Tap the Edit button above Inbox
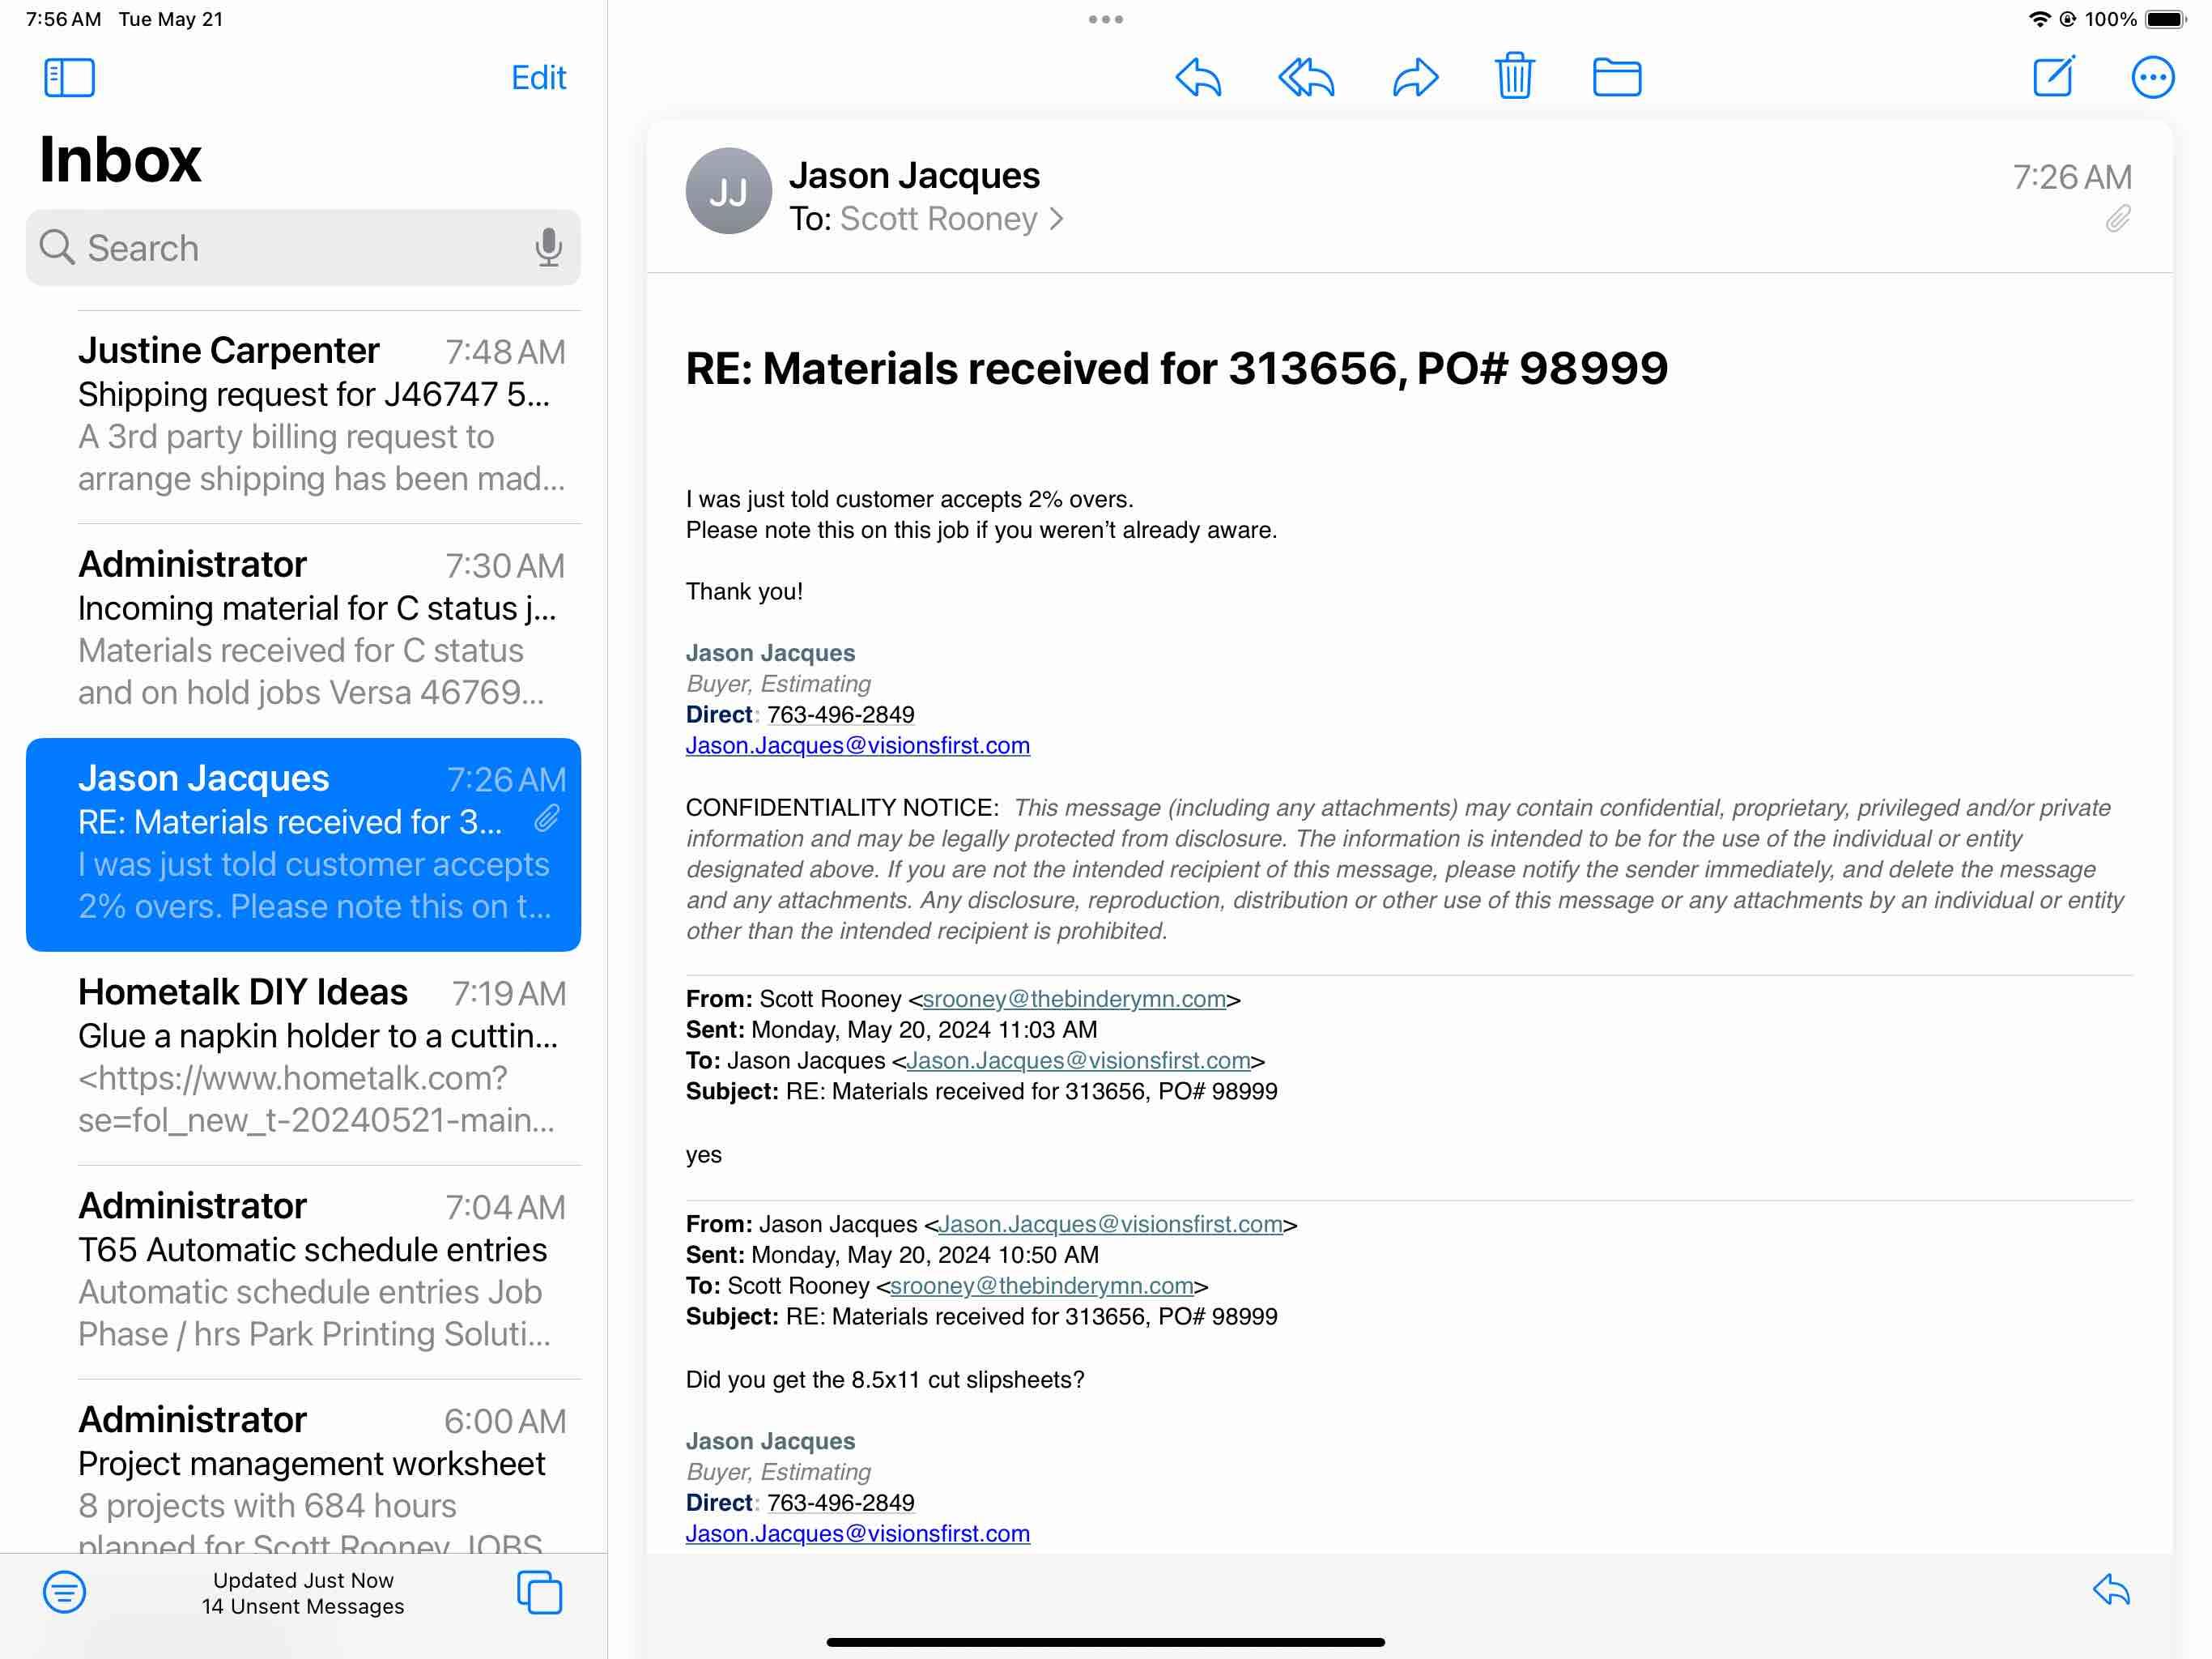2212x1659 pixels. coord(538,77)
